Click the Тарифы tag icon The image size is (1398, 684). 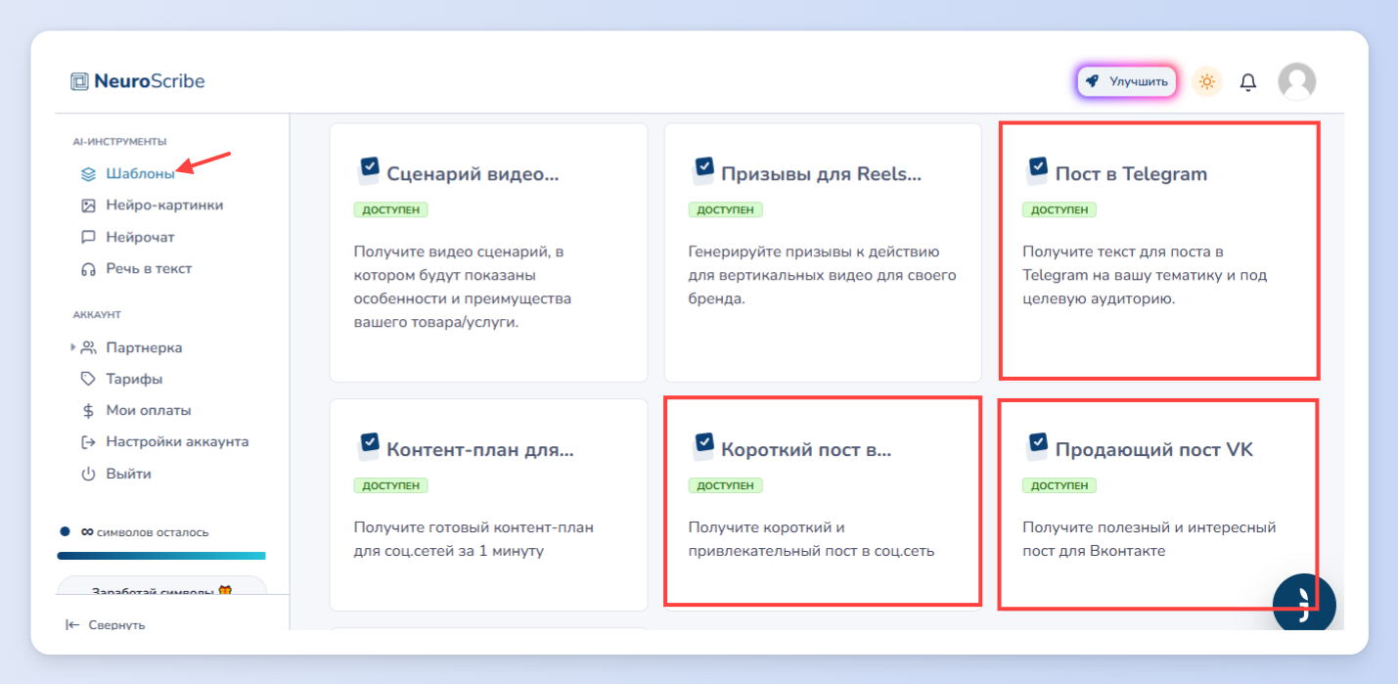pos(88,379)
